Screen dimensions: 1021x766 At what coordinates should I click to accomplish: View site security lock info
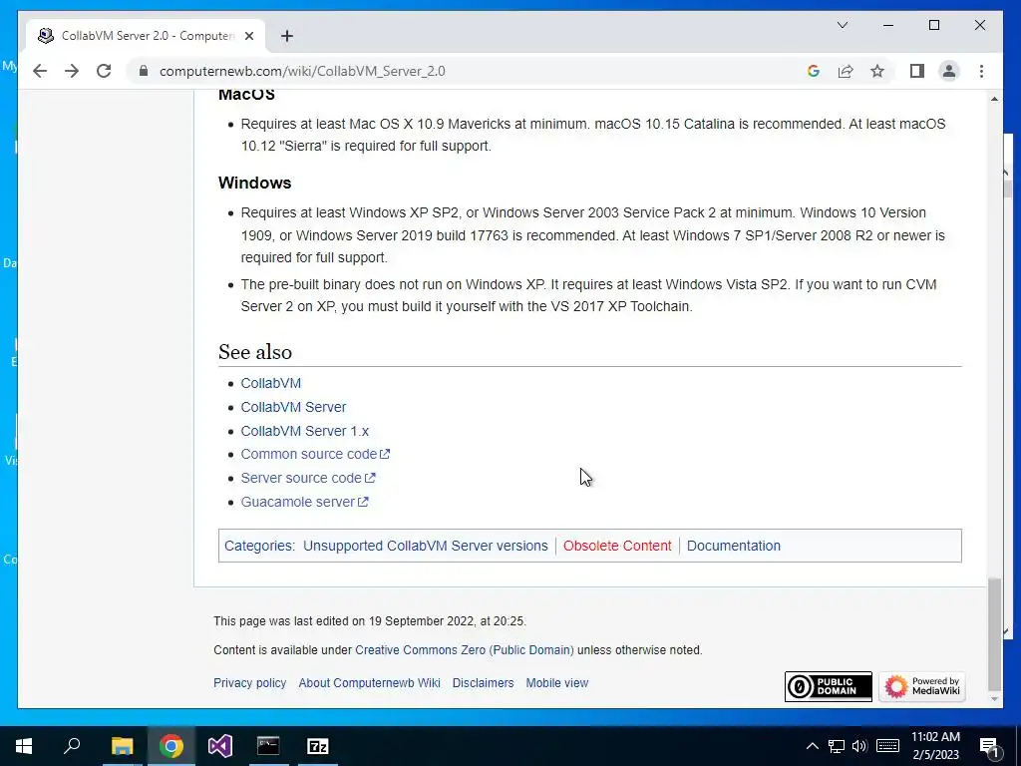point(144,71)
